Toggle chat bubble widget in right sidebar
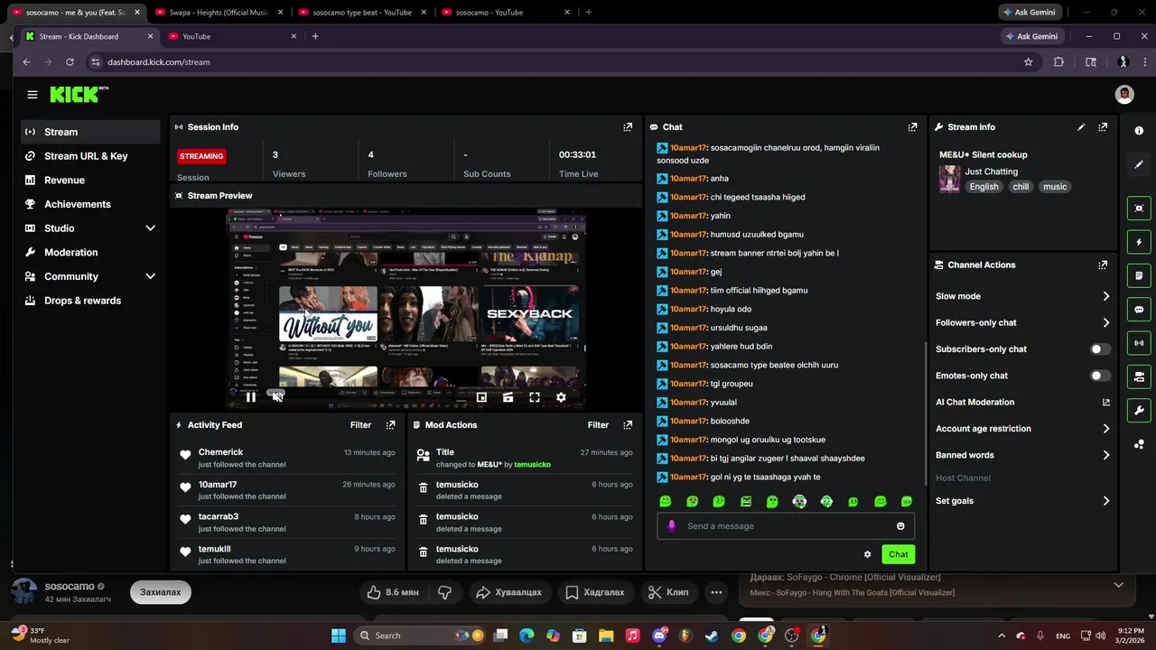The width and height of the screenshot is (1156, 650). [x=1139, y=310]
